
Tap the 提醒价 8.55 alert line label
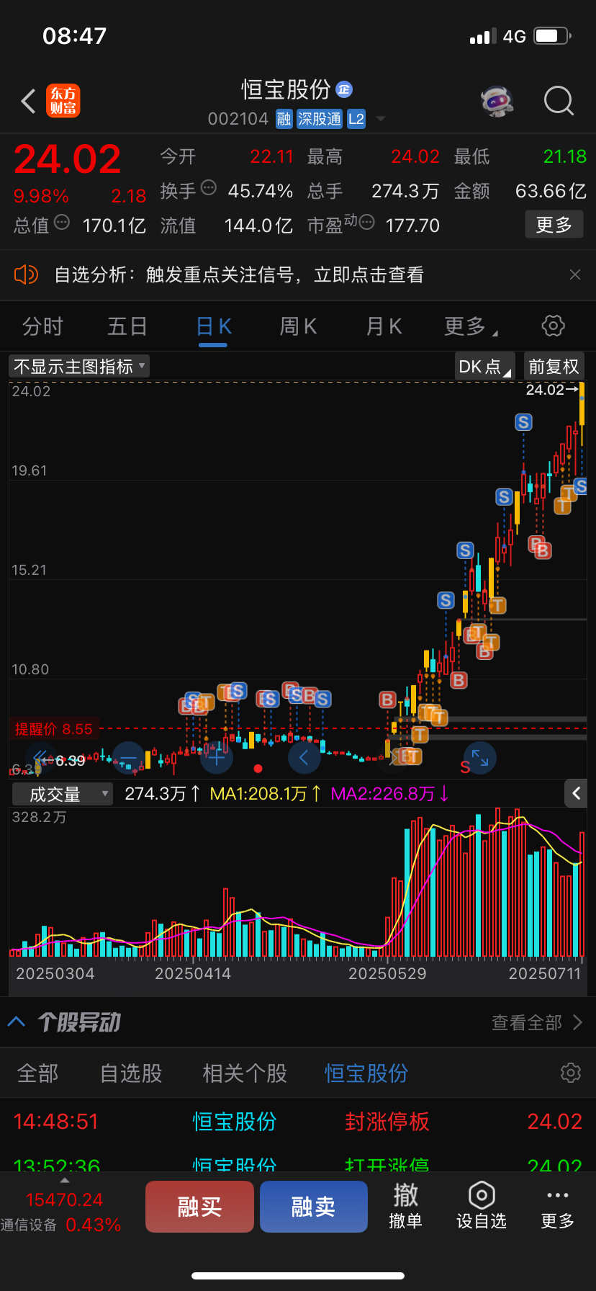click(x=54, y=729)
